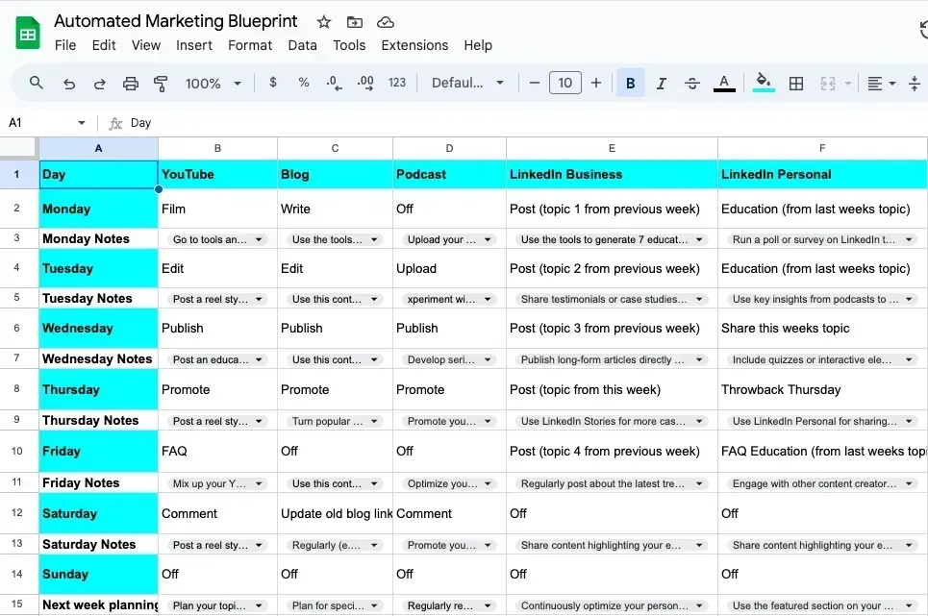Open the File menu
The image size is (928, 616).
pos(65,45)
